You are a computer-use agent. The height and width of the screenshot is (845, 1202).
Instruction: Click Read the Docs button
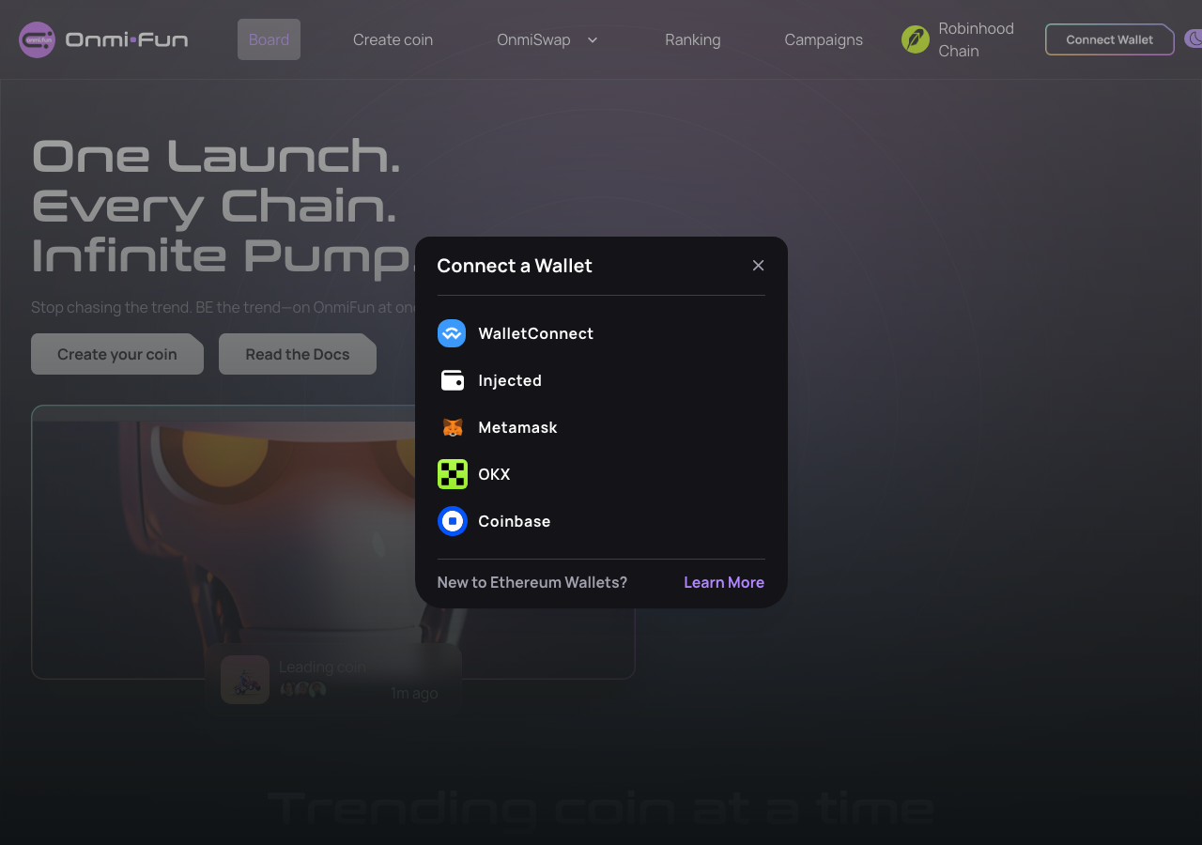pyautogui.click(x=298, y=354)
